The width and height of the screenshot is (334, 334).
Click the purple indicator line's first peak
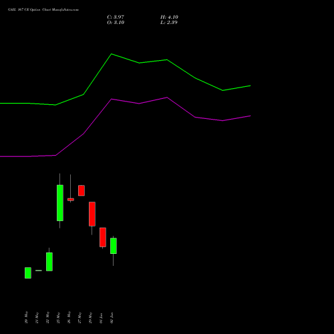tap(112, 99)
